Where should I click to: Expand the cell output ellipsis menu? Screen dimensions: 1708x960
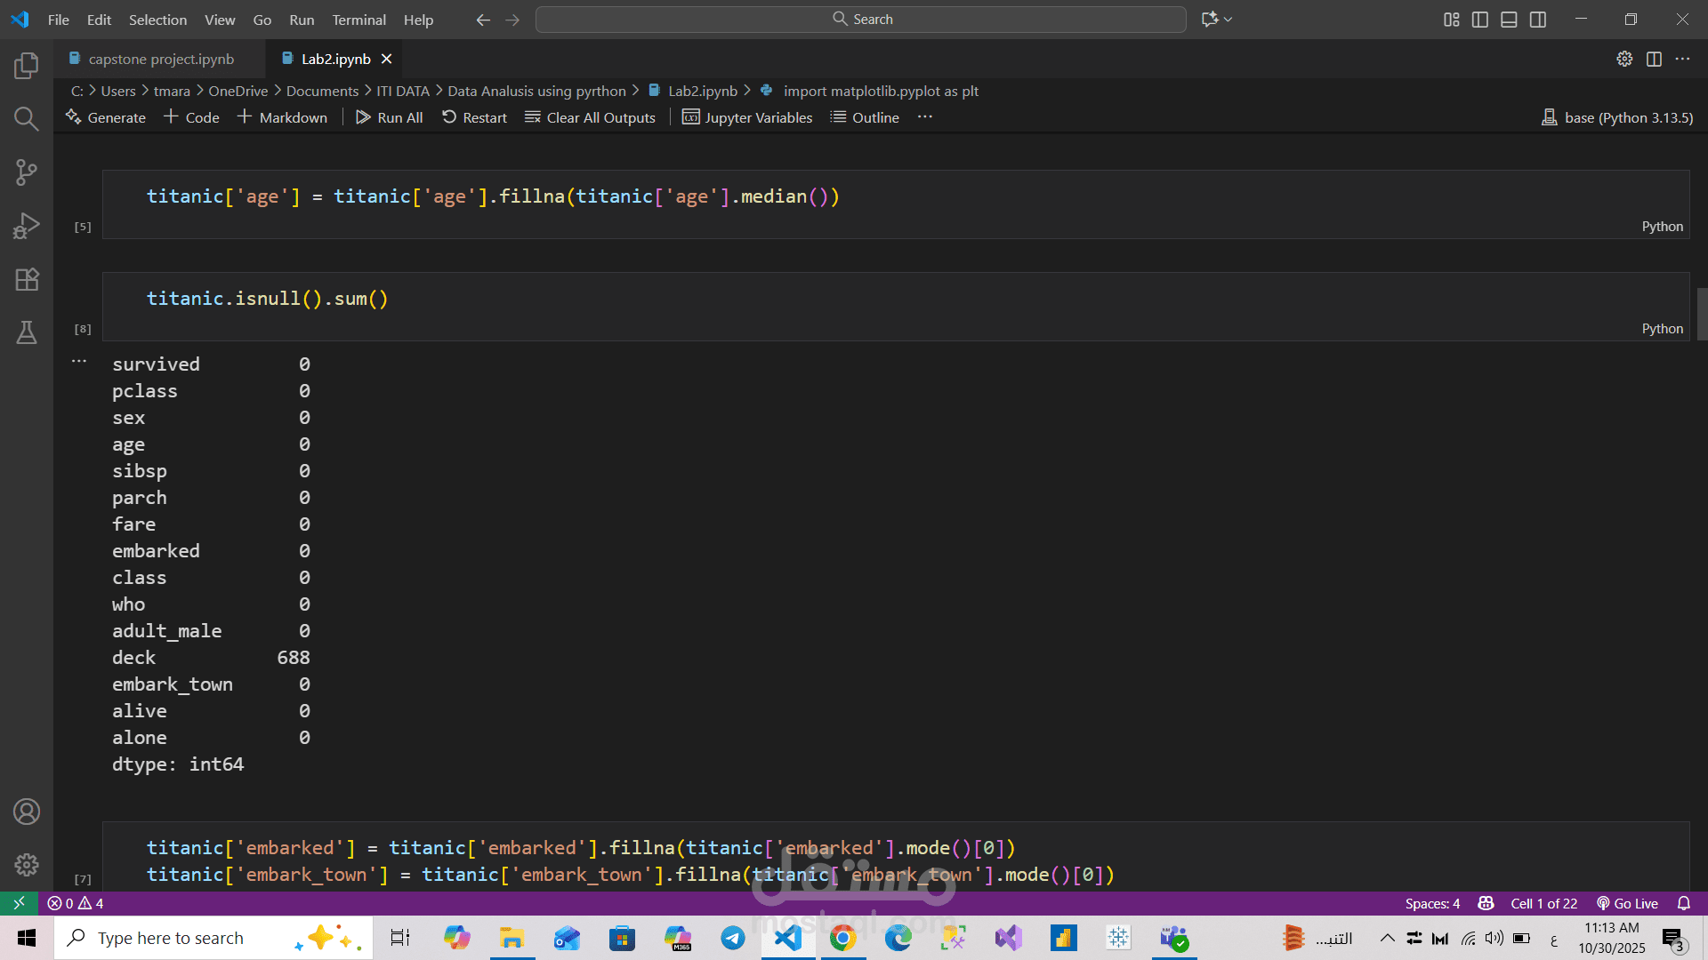pos(79,361)
